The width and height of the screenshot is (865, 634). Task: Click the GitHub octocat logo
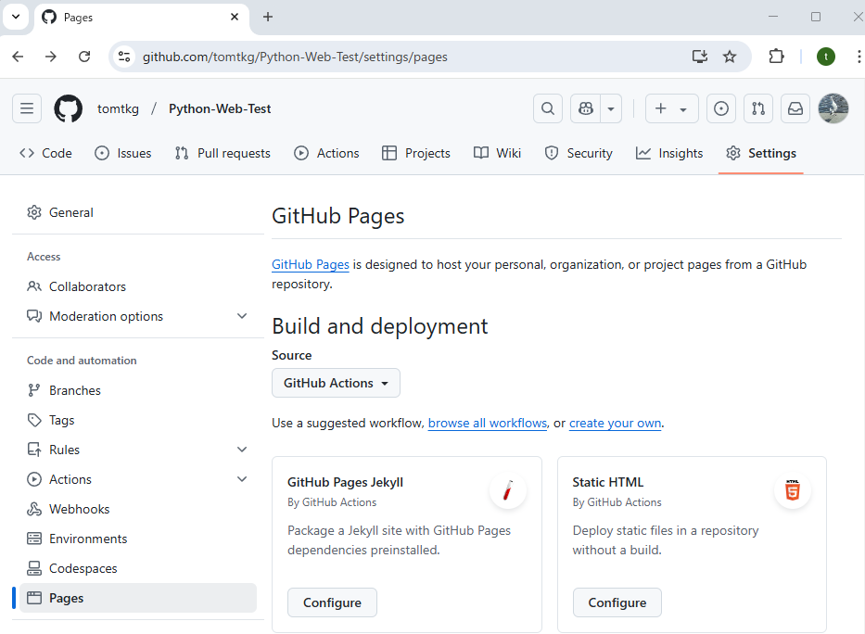[68, 108]
